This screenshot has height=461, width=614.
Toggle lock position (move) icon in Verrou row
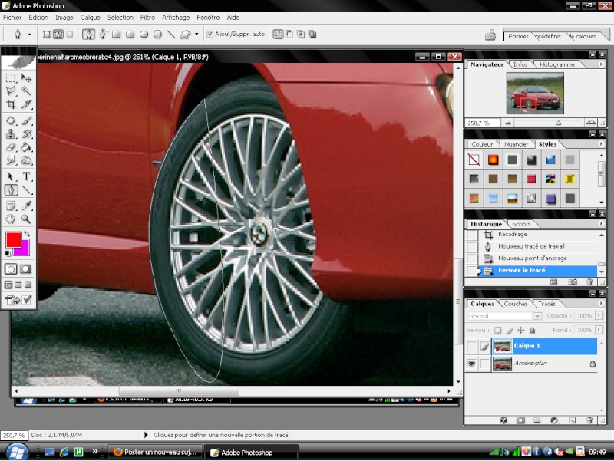[x=521, y=331]
